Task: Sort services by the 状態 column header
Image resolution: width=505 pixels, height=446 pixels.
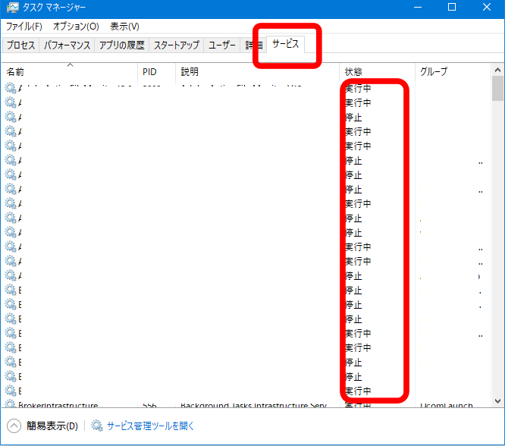Action: 377,71
